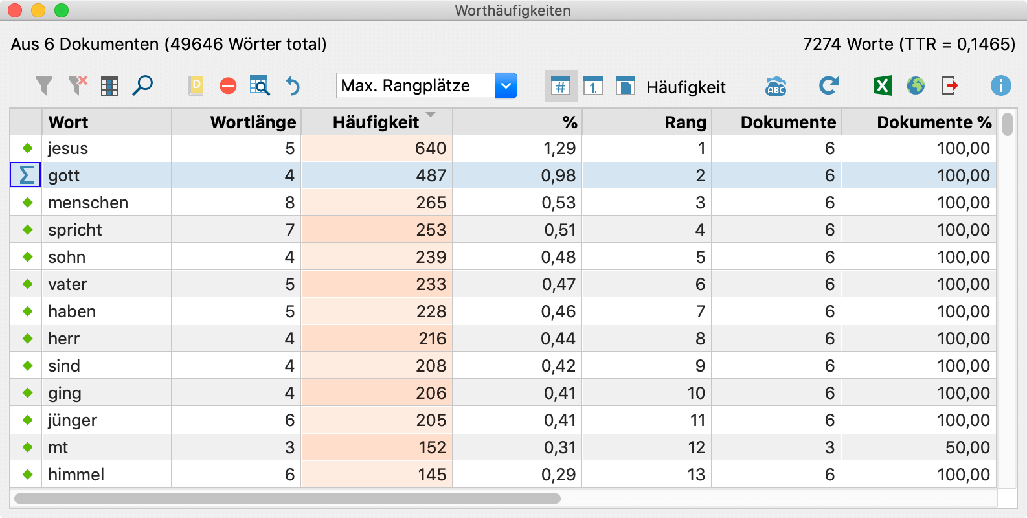The width and height of the screenshot is (1027, 518).
Task: Export the table to Excel
Action: [x=883, y=85]
